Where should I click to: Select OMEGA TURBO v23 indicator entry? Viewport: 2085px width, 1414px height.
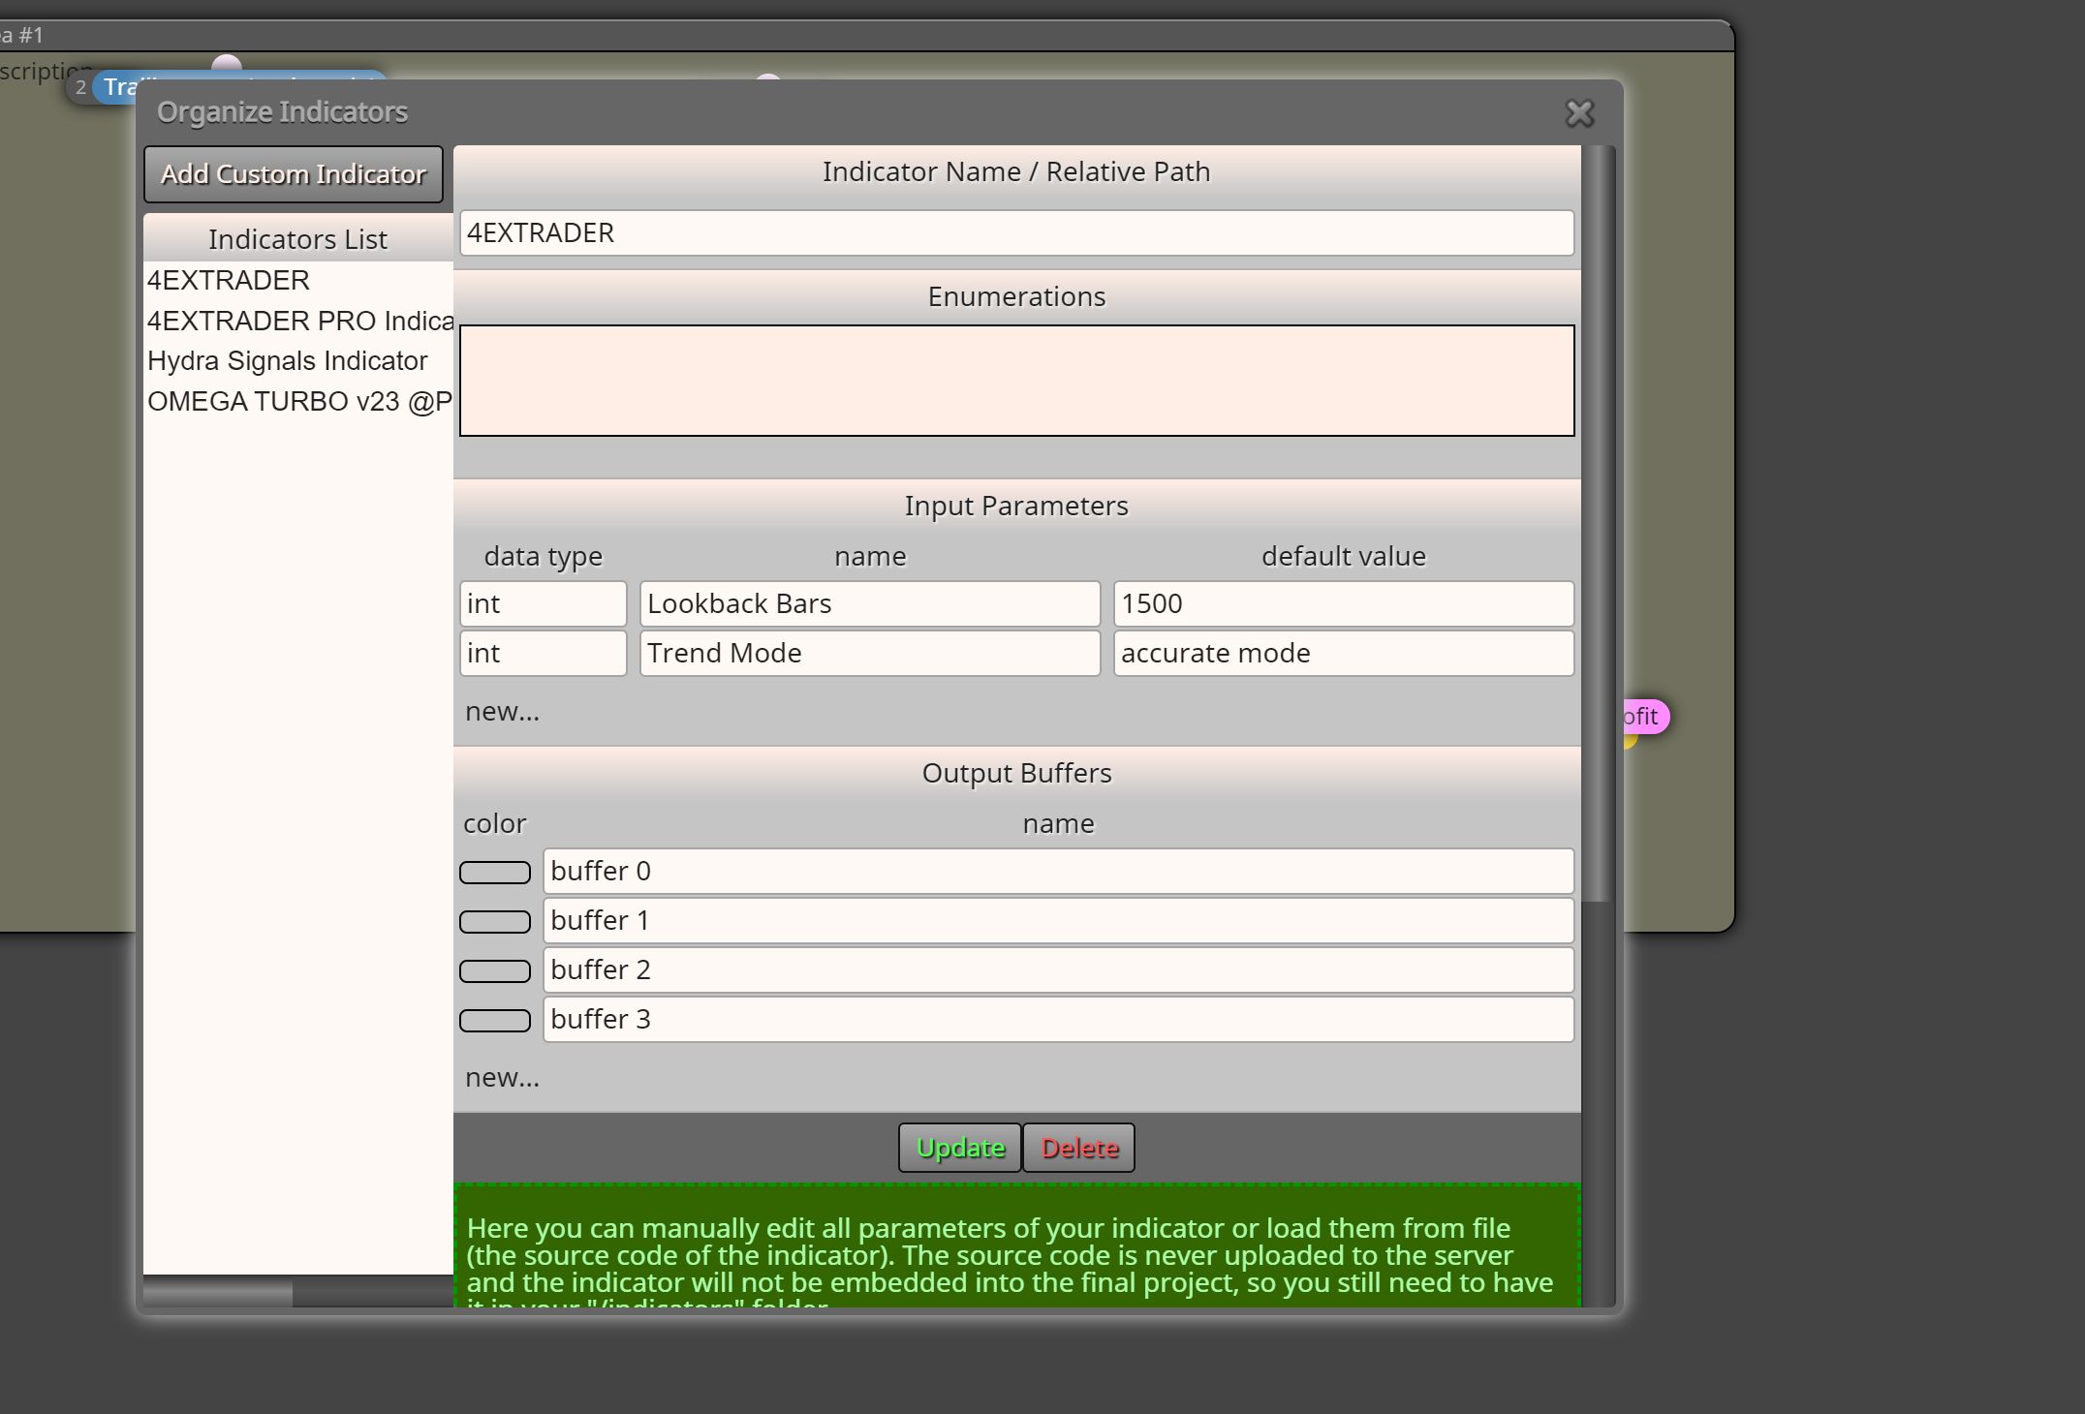pos(298,402)
